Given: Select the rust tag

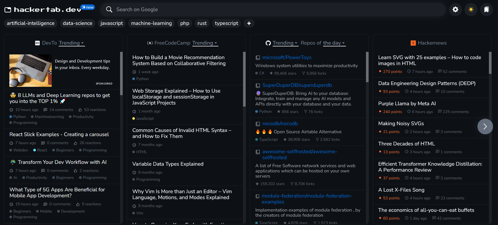Looking at the screenshot, I should coord(202,23).
